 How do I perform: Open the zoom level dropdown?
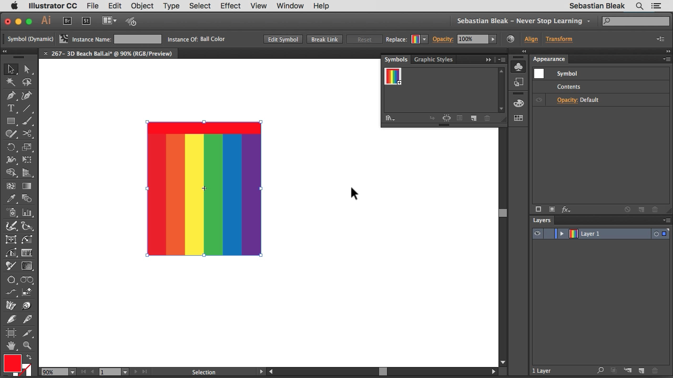[x=72, y=372]
